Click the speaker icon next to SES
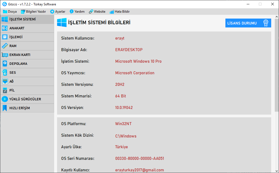Screen dimensions: 279x173 5,73
